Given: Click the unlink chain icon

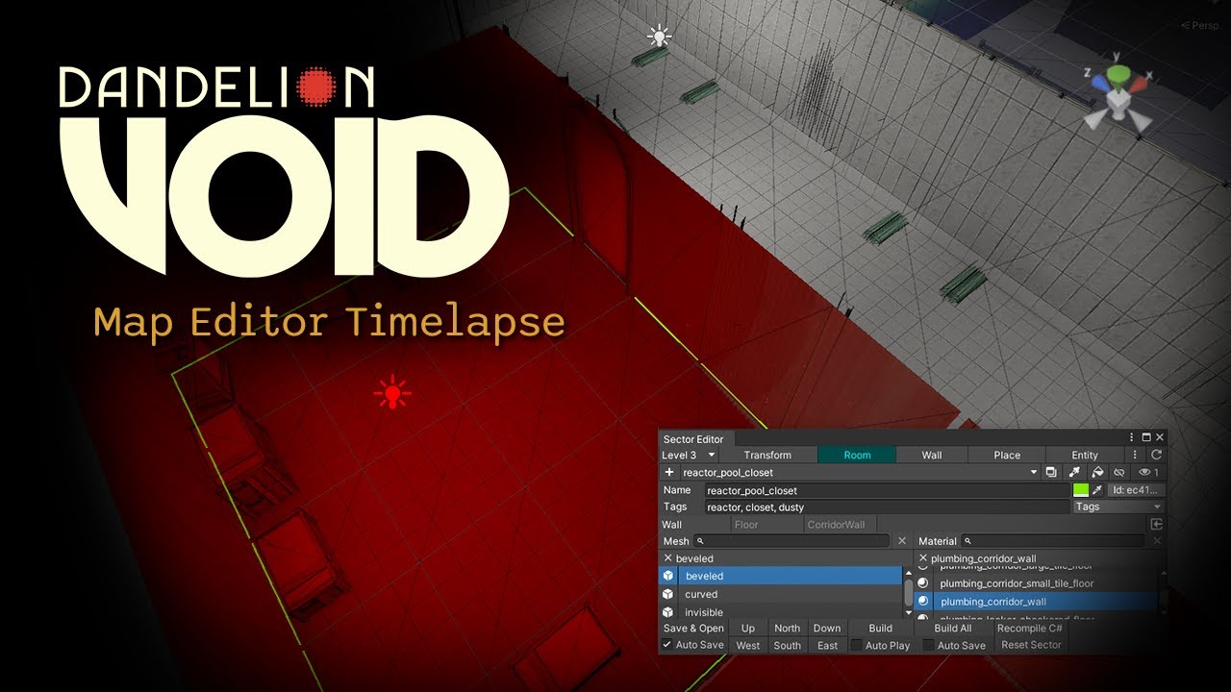Looking at the screenshot, I should click(1119, 473).
